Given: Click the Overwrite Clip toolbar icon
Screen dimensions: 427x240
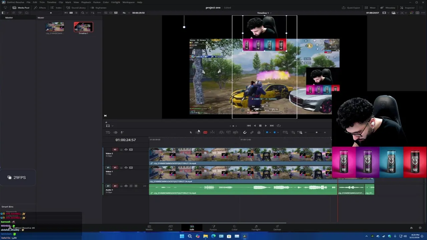Looking at the screenshot, I should click(228, 132).
